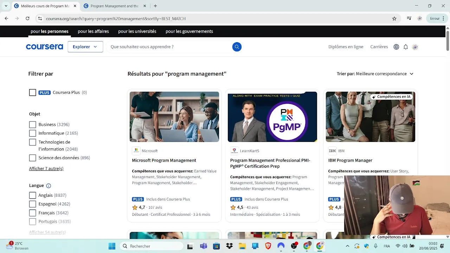Screen dimensions: 450x253
Task: Check the Informatique filter
Action: [32, 134]
